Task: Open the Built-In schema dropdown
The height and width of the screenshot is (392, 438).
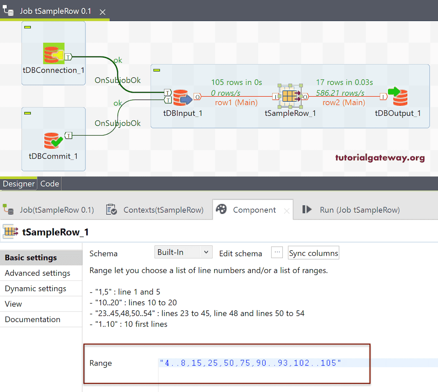Action: tap(183, 252)
